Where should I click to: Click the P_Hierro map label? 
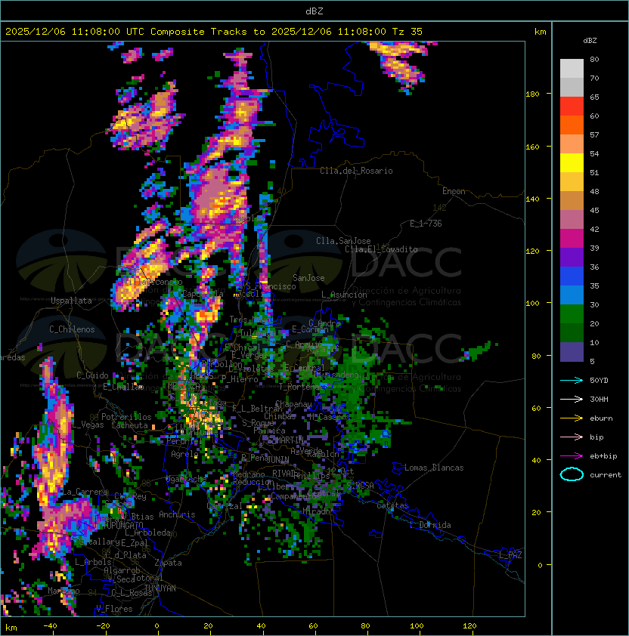coord(240,379)
